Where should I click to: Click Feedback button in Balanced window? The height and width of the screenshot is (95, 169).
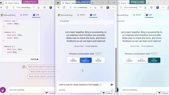107,93
